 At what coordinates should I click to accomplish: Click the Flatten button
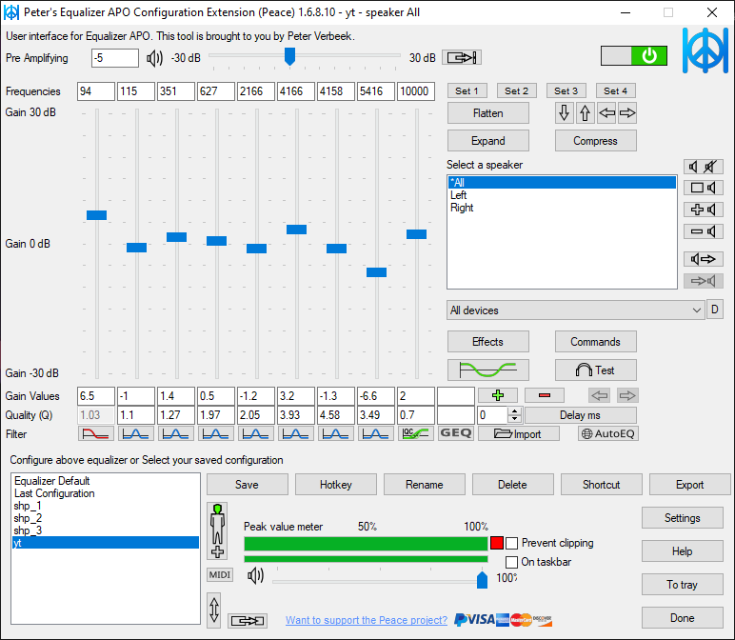pos(488,113)
